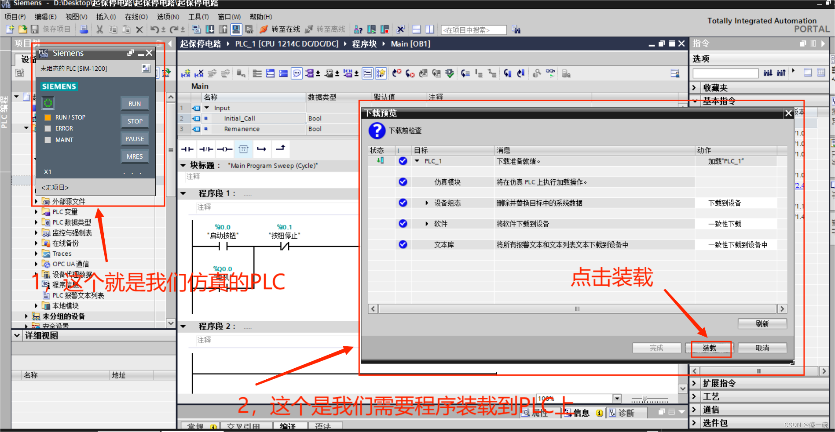Open the zoom percentage dropdown
The height and width of the screenshot is (432, 835).
(x=617, y=399)
